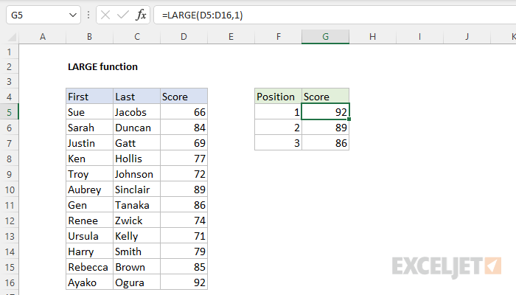Click the 'First' header cell
Viewport: 516px width, 295px height.
[89, 97]
